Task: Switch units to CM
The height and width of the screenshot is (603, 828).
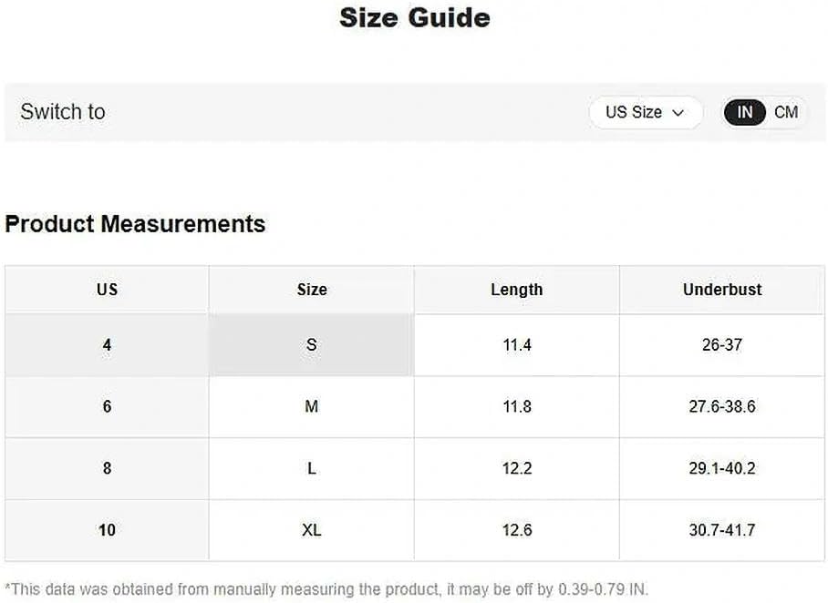Action: click(x=786, y=112)
